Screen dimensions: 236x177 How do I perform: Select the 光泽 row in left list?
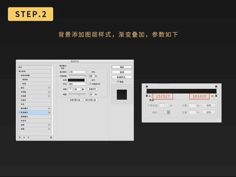click(x=34, y=104)
